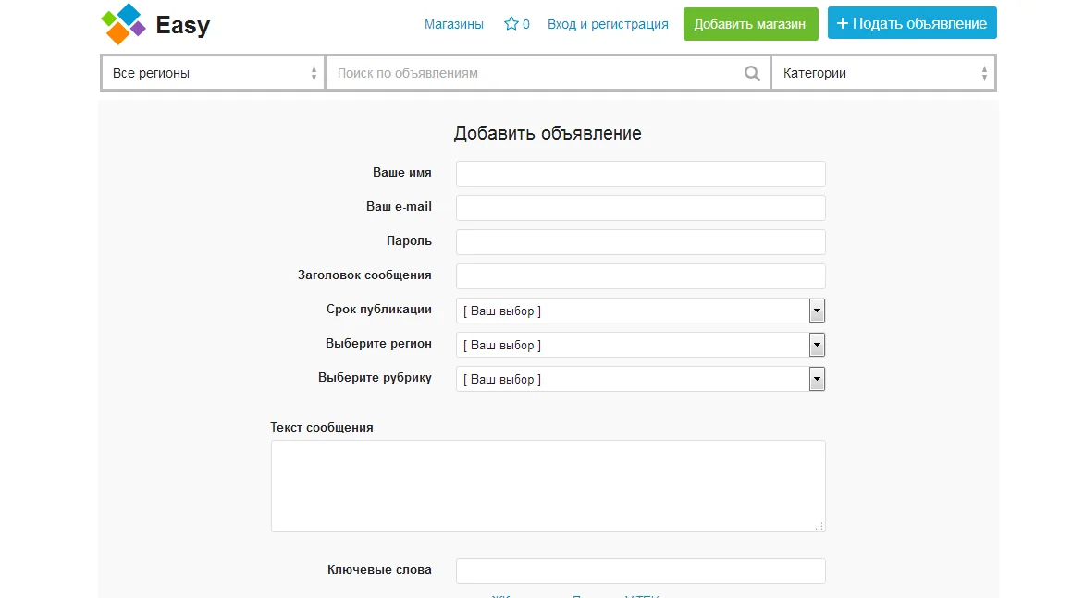1072x598 pixels.
Task: Focus the Ключевые слова field
Action: click(x=641, y=570)
